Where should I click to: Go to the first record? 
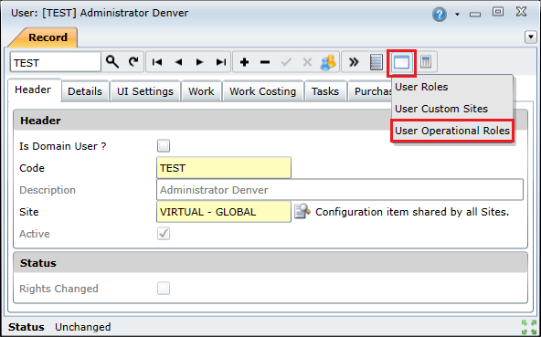click(157, 62)
